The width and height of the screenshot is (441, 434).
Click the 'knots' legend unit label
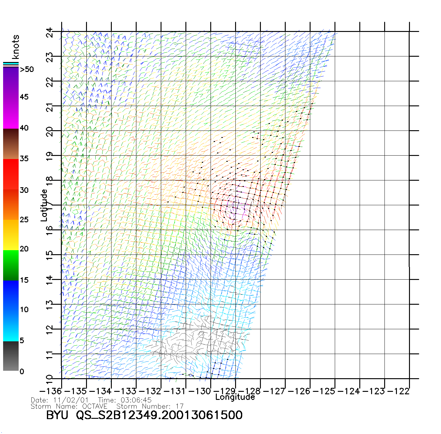pos(16,47)
